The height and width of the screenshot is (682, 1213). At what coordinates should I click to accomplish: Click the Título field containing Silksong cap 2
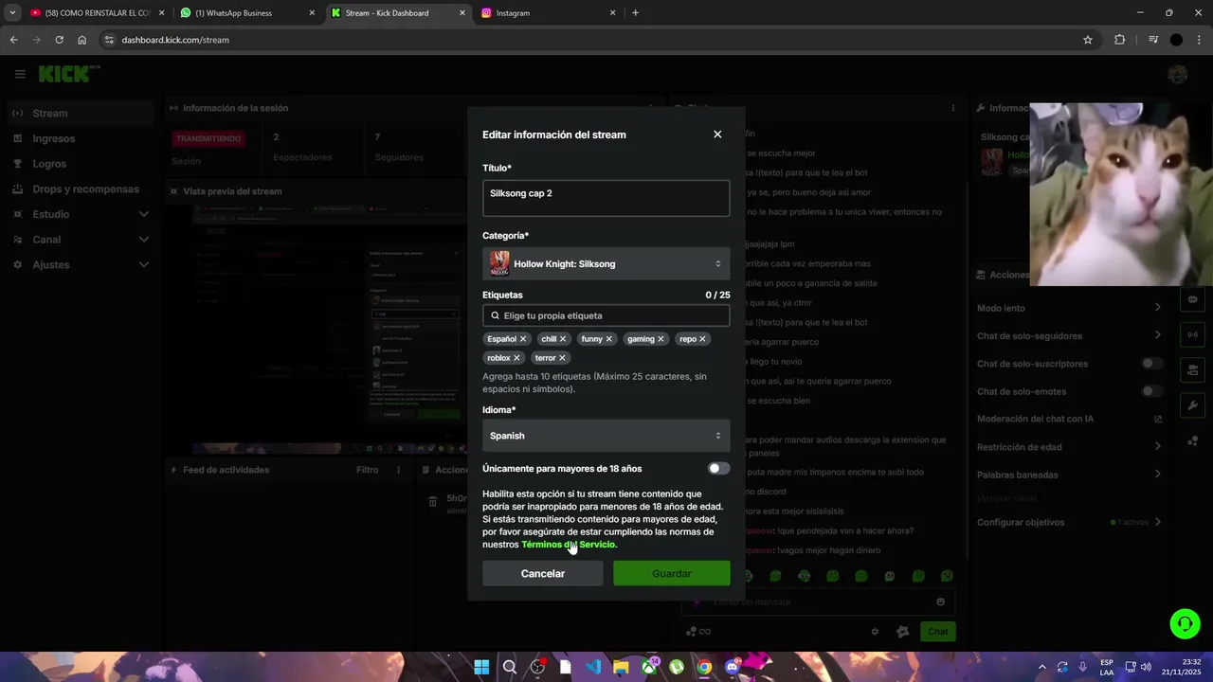(x=606, y=198)
